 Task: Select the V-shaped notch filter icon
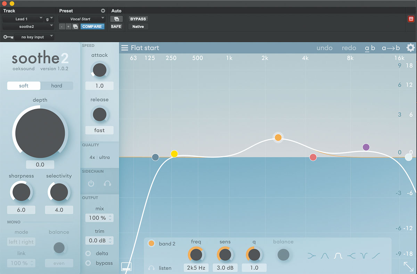click(x=363, y=256)
